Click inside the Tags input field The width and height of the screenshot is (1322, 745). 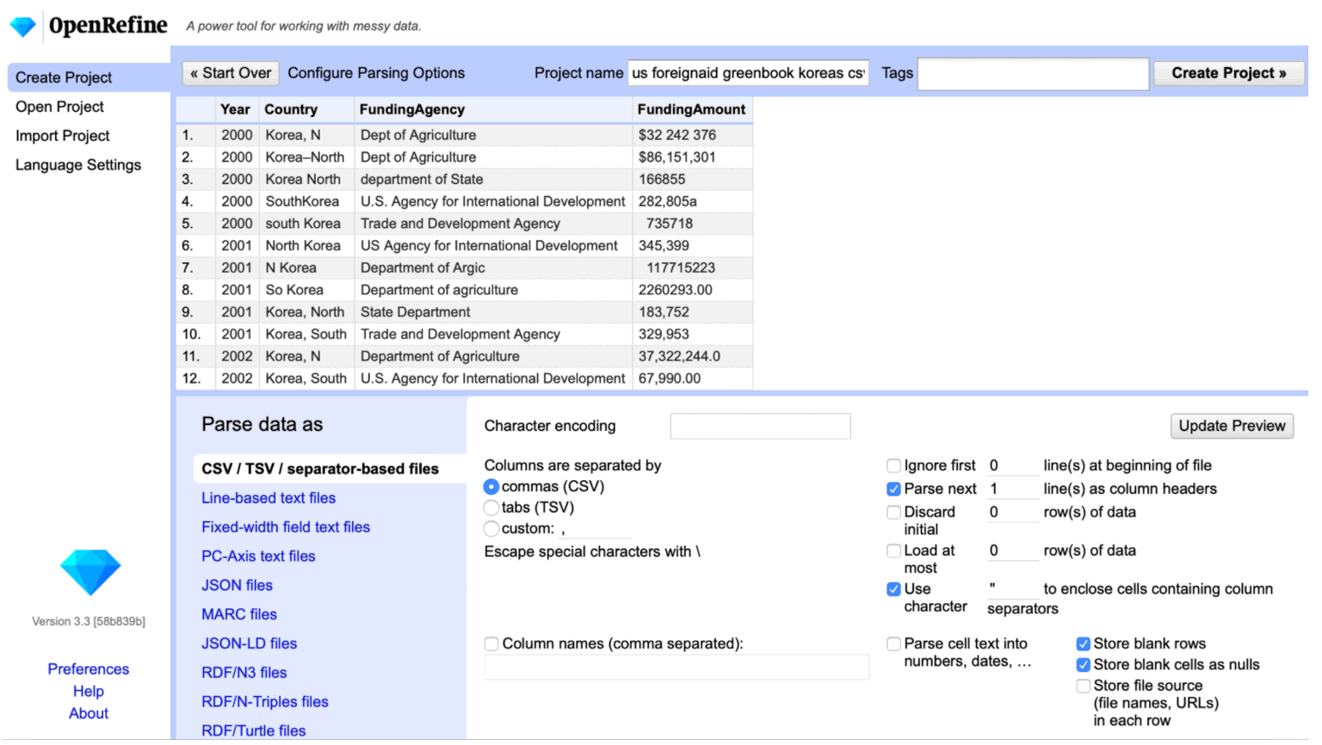tap(1032, 73)
